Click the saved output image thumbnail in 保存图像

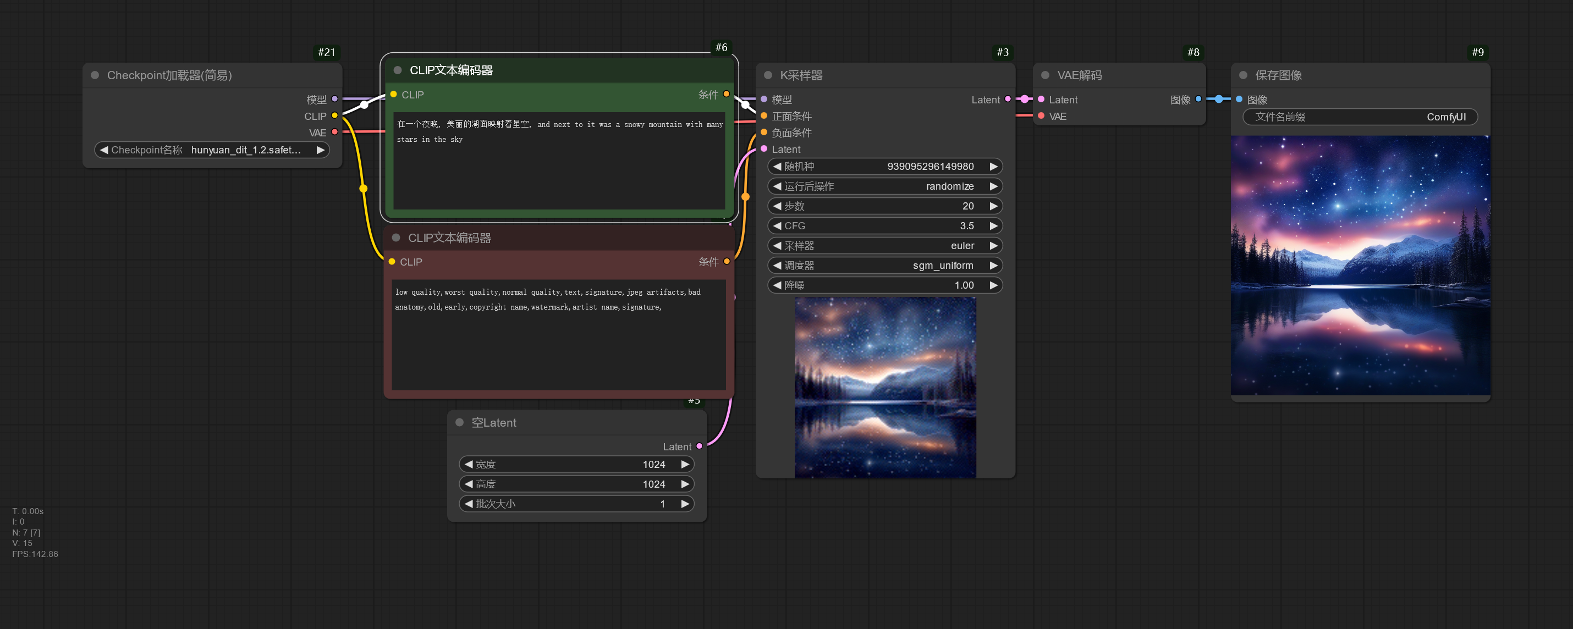[1360, 266]
